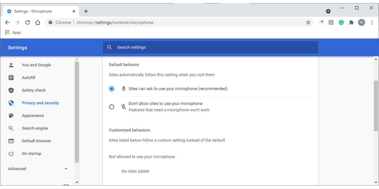The height and width of the screenshot is (189, 379).
Task: Open On startup settings
Action: pos(32,153)
